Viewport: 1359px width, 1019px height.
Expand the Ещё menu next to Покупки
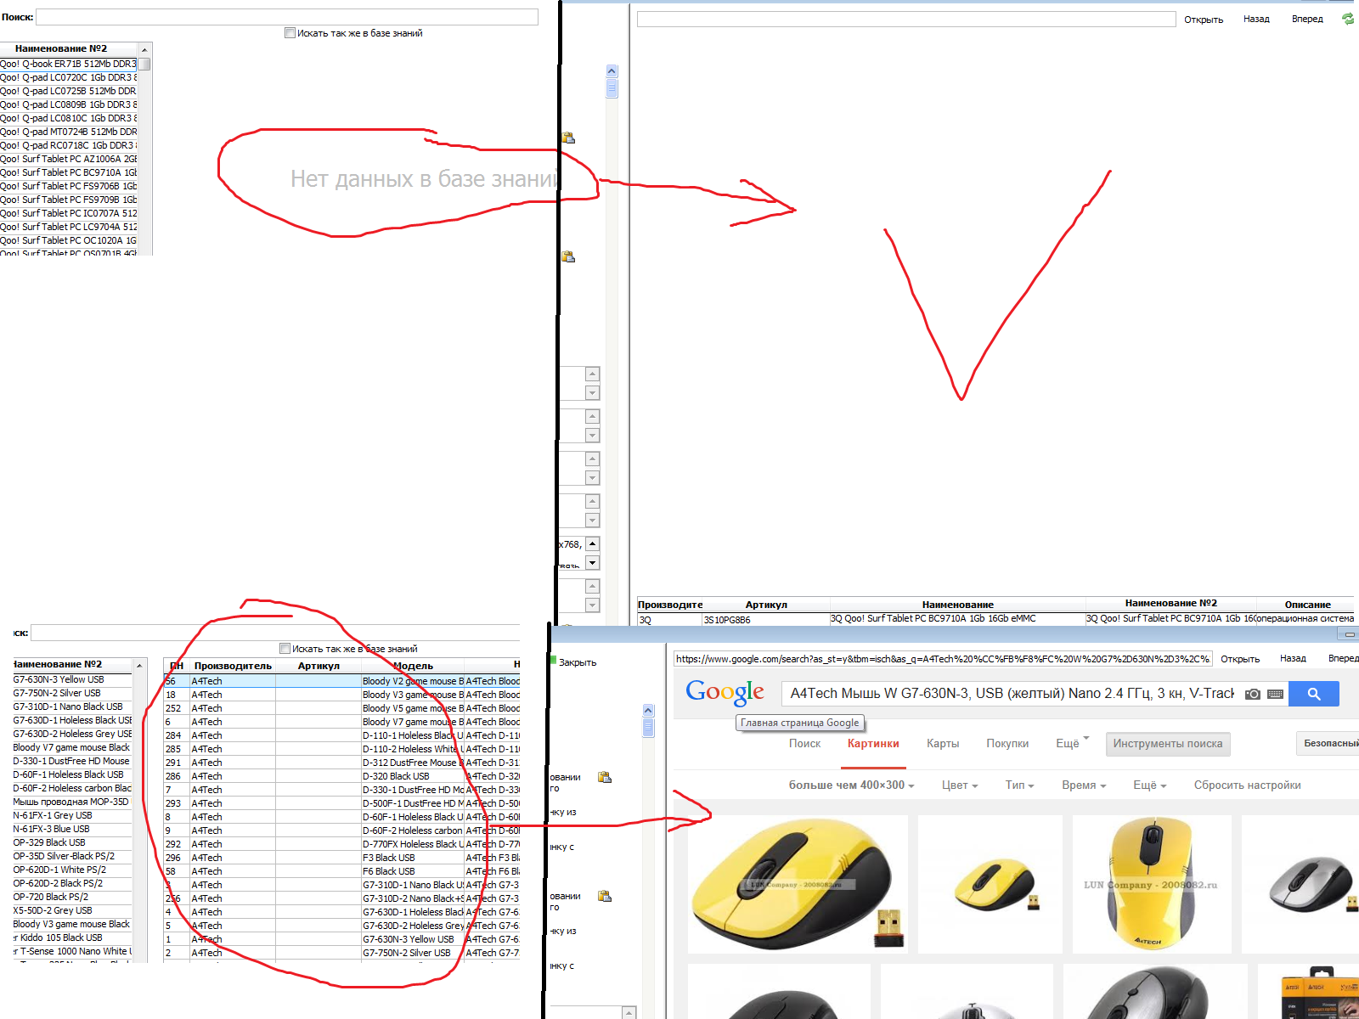coord(1072,743)
